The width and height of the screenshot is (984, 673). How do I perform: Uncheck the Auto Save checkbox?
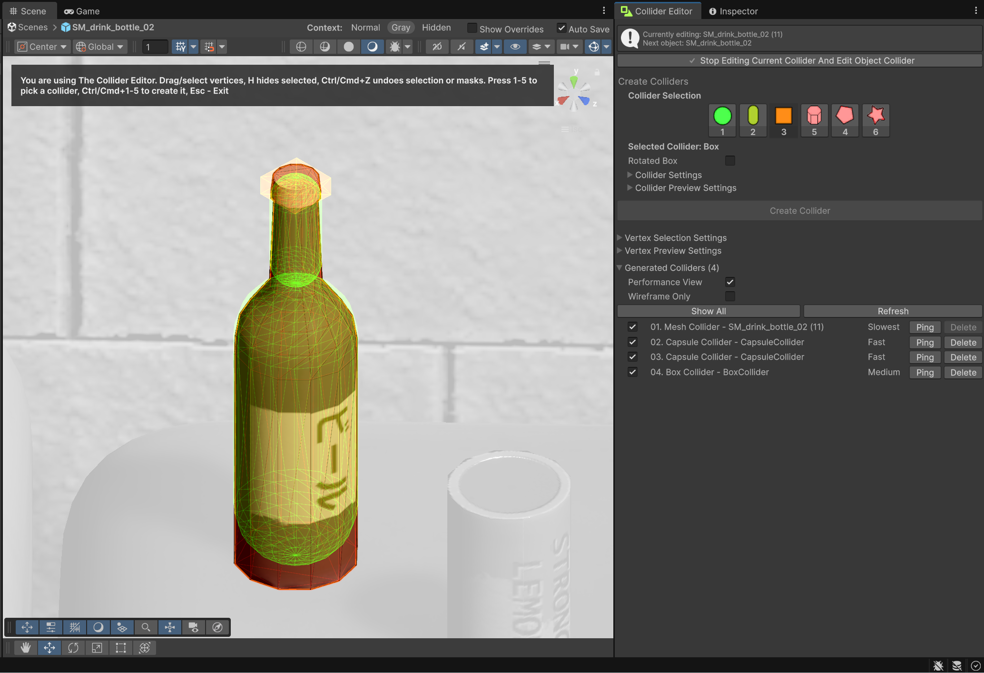point(562,28)
